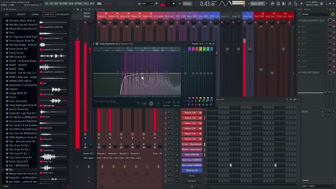Viewport: 336px width, 189px height.
Task: Click the record button in transport
Action: [180, 4]
